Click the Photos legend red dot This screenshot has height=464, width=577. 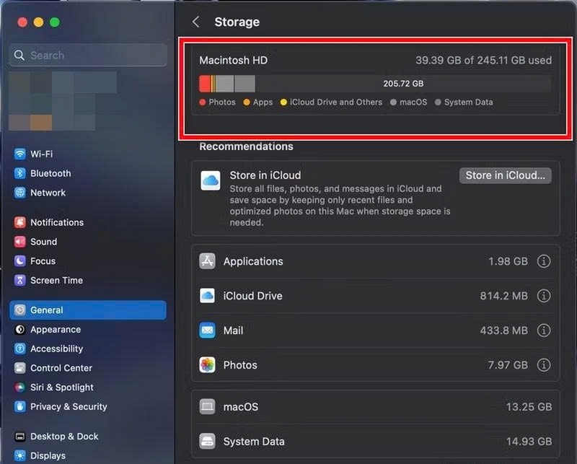coord(203,102)
